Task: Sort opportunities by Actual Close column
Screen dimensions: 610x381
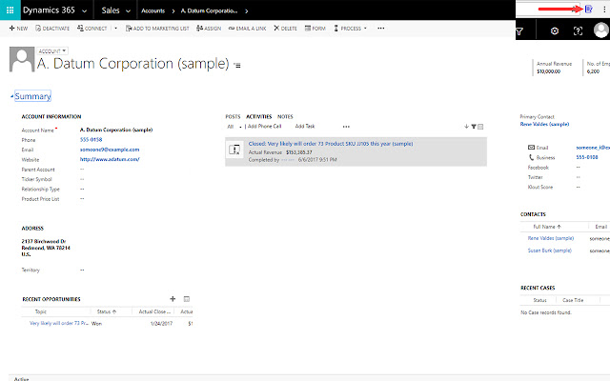Action: pyautogui.click(x=154, y=311)
